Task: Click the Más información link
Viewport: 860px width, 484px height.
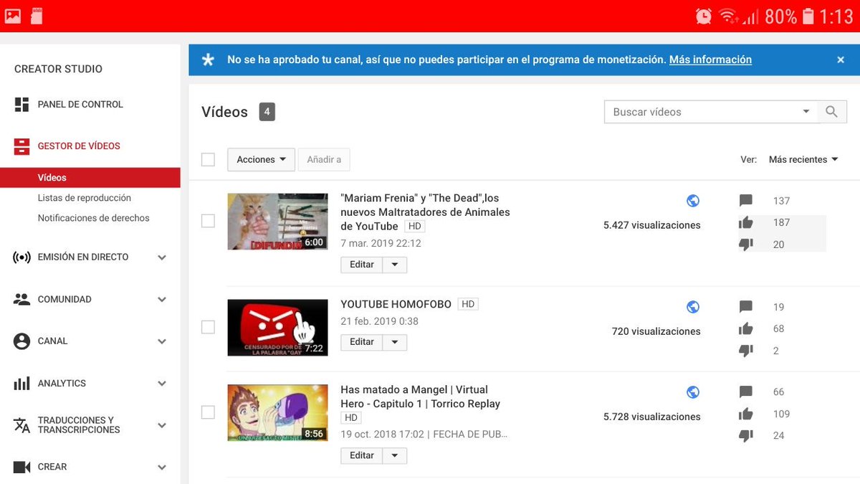Action: [710, 60]
